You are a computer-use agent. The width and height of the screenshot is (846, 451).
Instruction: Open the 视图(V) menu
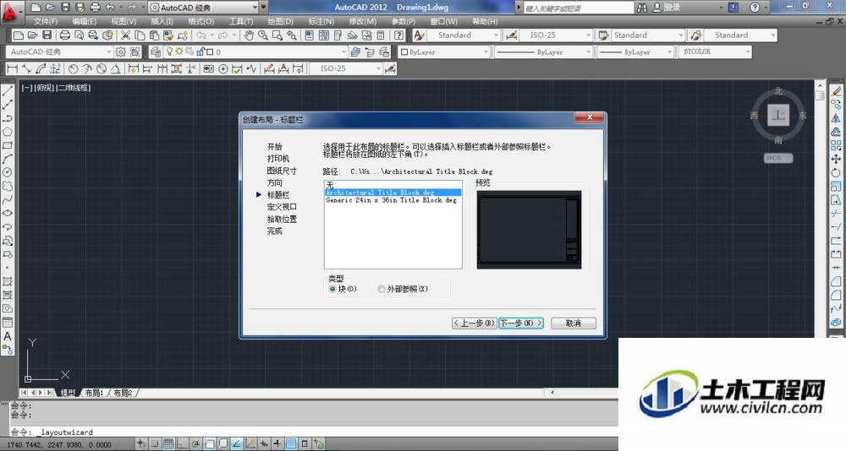pos(124,22)
